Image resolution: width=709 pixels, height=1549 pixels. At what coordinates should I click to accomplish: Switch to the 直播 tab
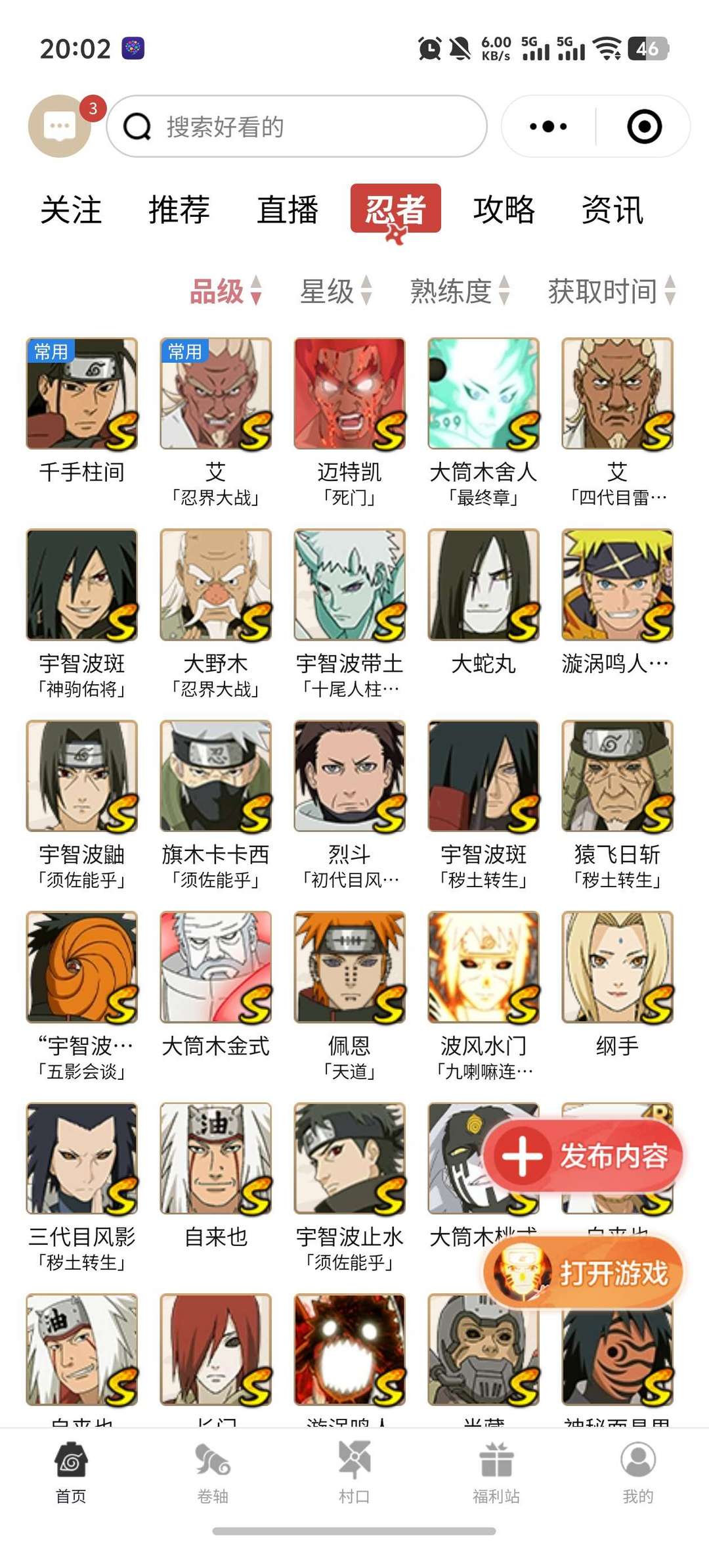click(x=288, y=210)
